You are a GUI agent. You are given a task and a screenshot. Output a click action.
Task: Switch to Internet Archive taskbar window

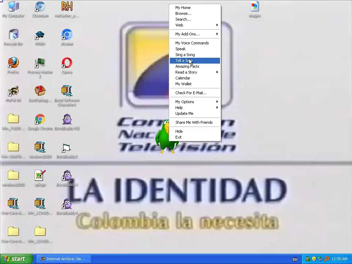(64, 259)
